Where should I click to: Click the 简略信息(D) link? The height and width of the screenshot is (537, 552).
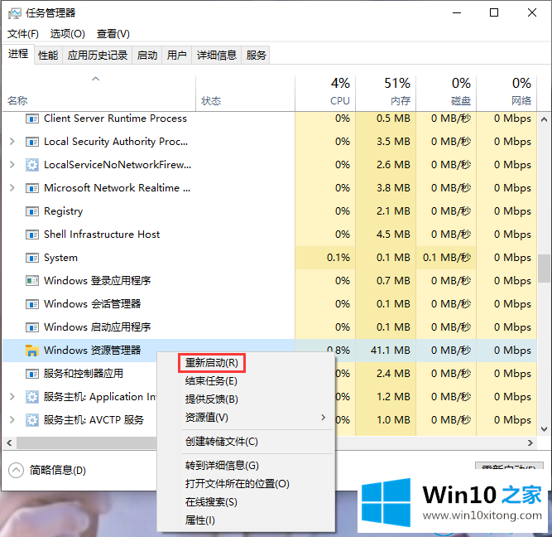(x=58, y=471)
